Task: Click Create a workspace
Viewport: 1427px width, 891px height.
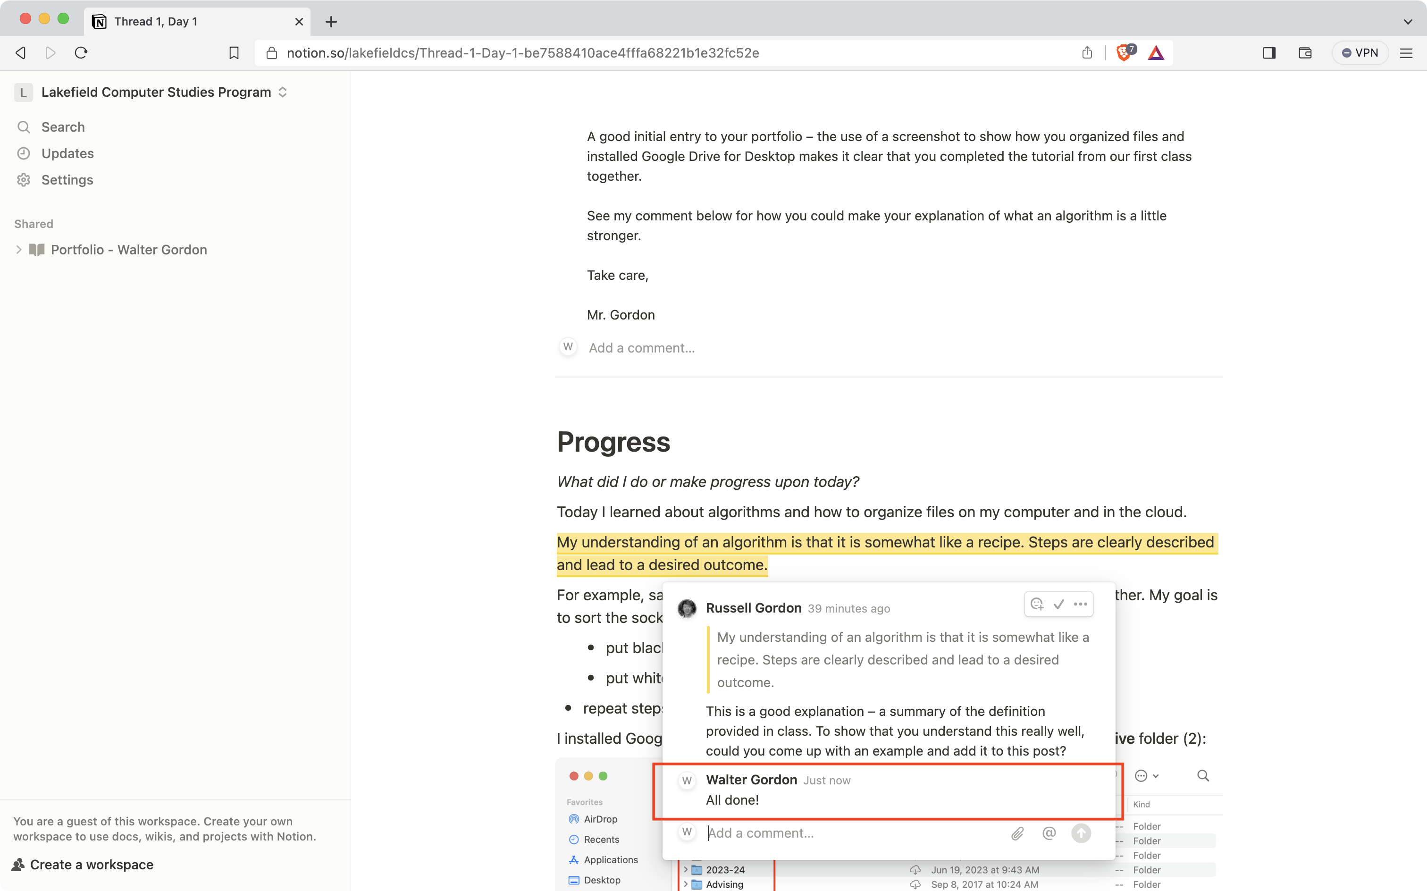Action: (x=92, y=865)
